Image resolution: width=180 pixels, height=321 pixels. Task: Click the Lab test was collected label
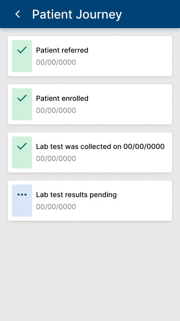click(x=100, y=146)
